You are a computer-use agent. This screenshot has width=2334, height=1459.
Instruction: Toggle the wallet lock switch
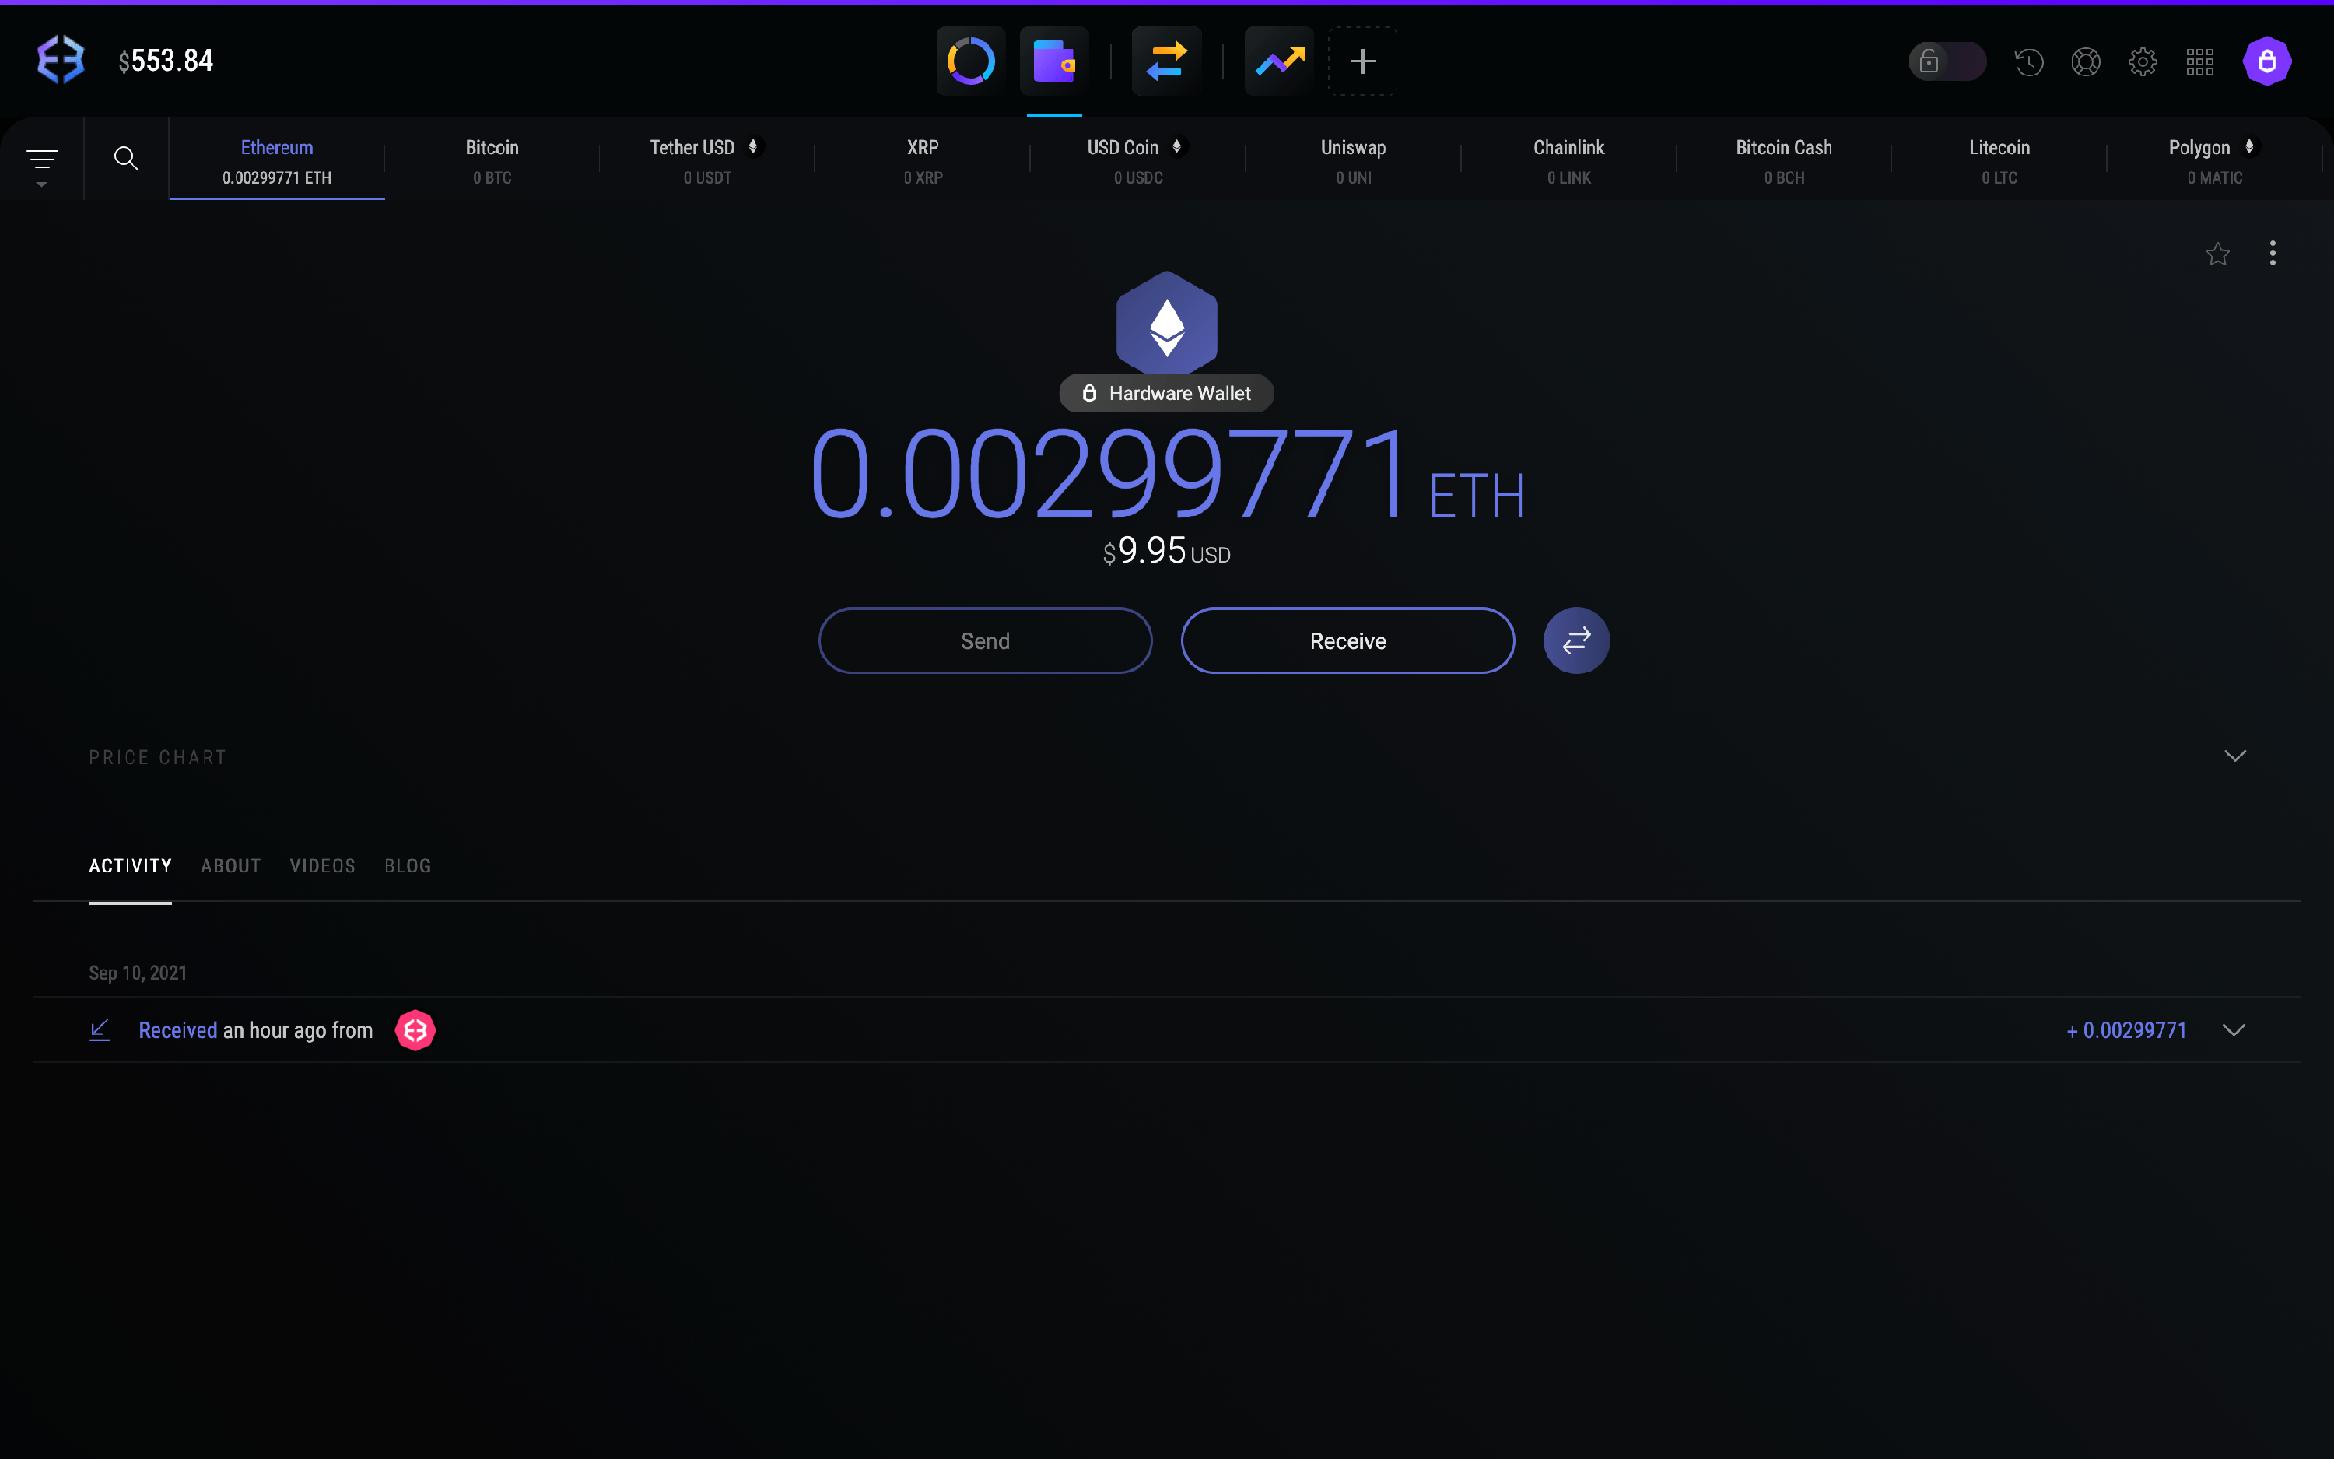(x=1947, y=61)
